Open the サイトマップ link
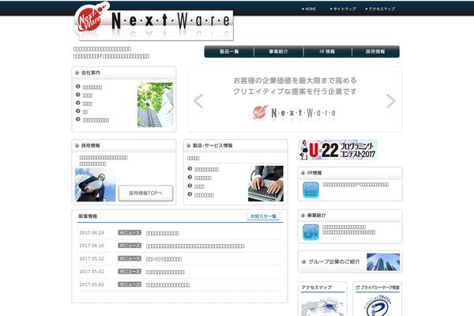This screenshot has width=474, height=316. tap(343, 9)
